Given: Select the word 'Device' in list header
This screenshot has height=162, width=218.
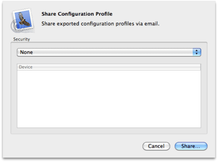Looking at the screenshot, I should pos(26,67).
